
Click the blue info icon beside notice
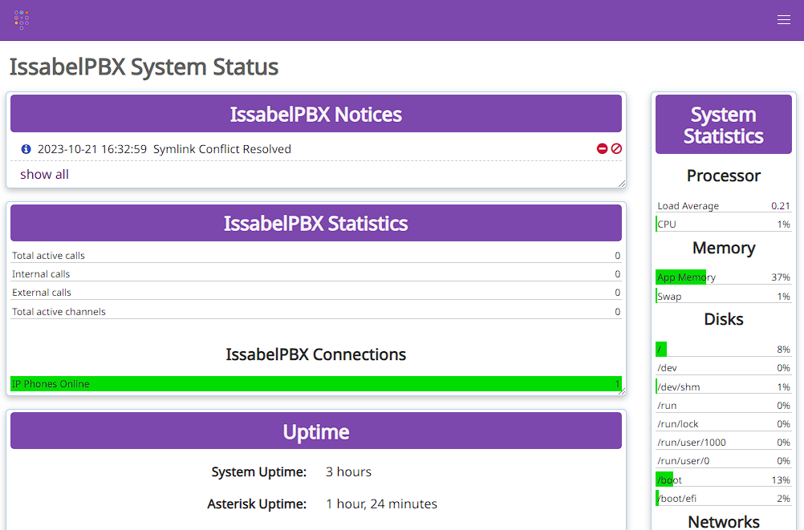26,149
